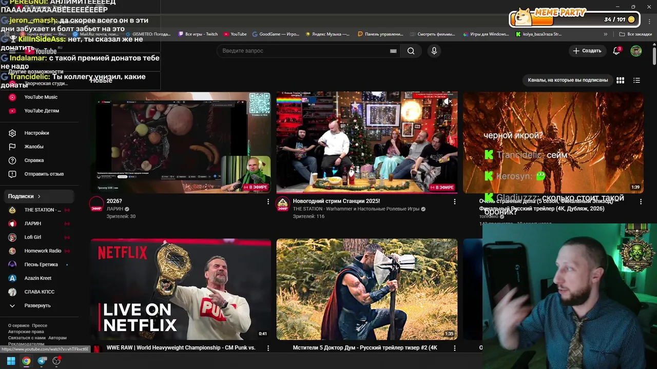Open the ЛАРИН channel avatar in the sidebar
657x369 pixels.
(x=12, y=223)
